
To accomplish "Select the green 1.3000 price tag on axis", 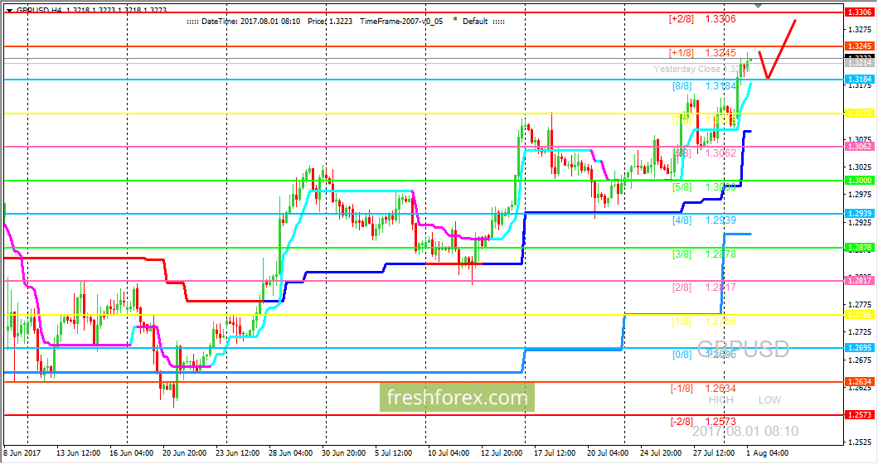I will tap(859, 181).
